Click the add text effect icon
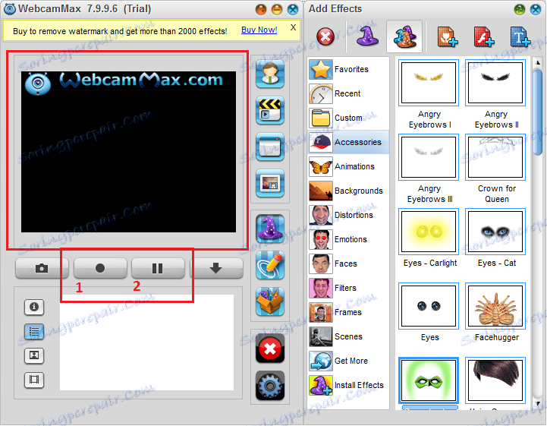 pos(520,36)
